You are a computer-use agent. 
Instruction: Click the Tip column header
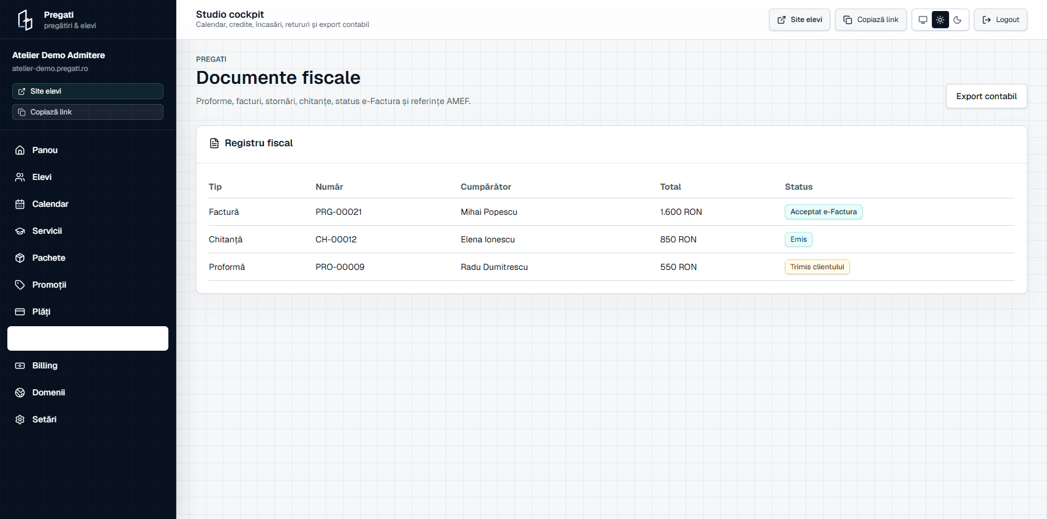click(216, 187)
